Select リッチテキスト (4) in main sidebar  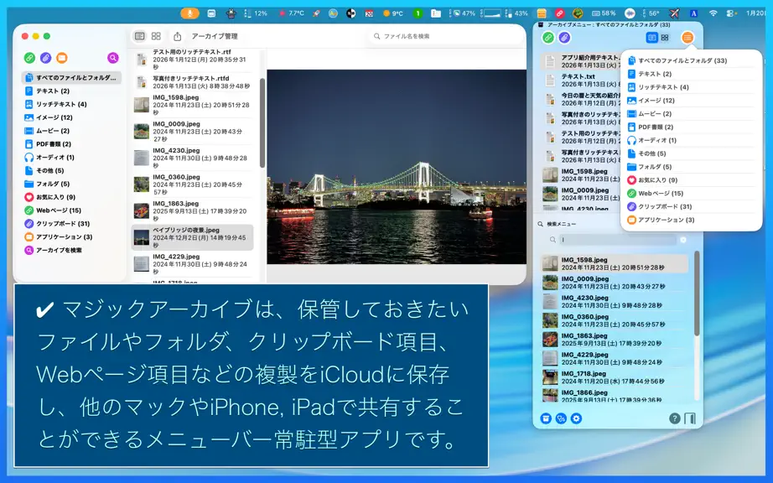click(71, 104)
